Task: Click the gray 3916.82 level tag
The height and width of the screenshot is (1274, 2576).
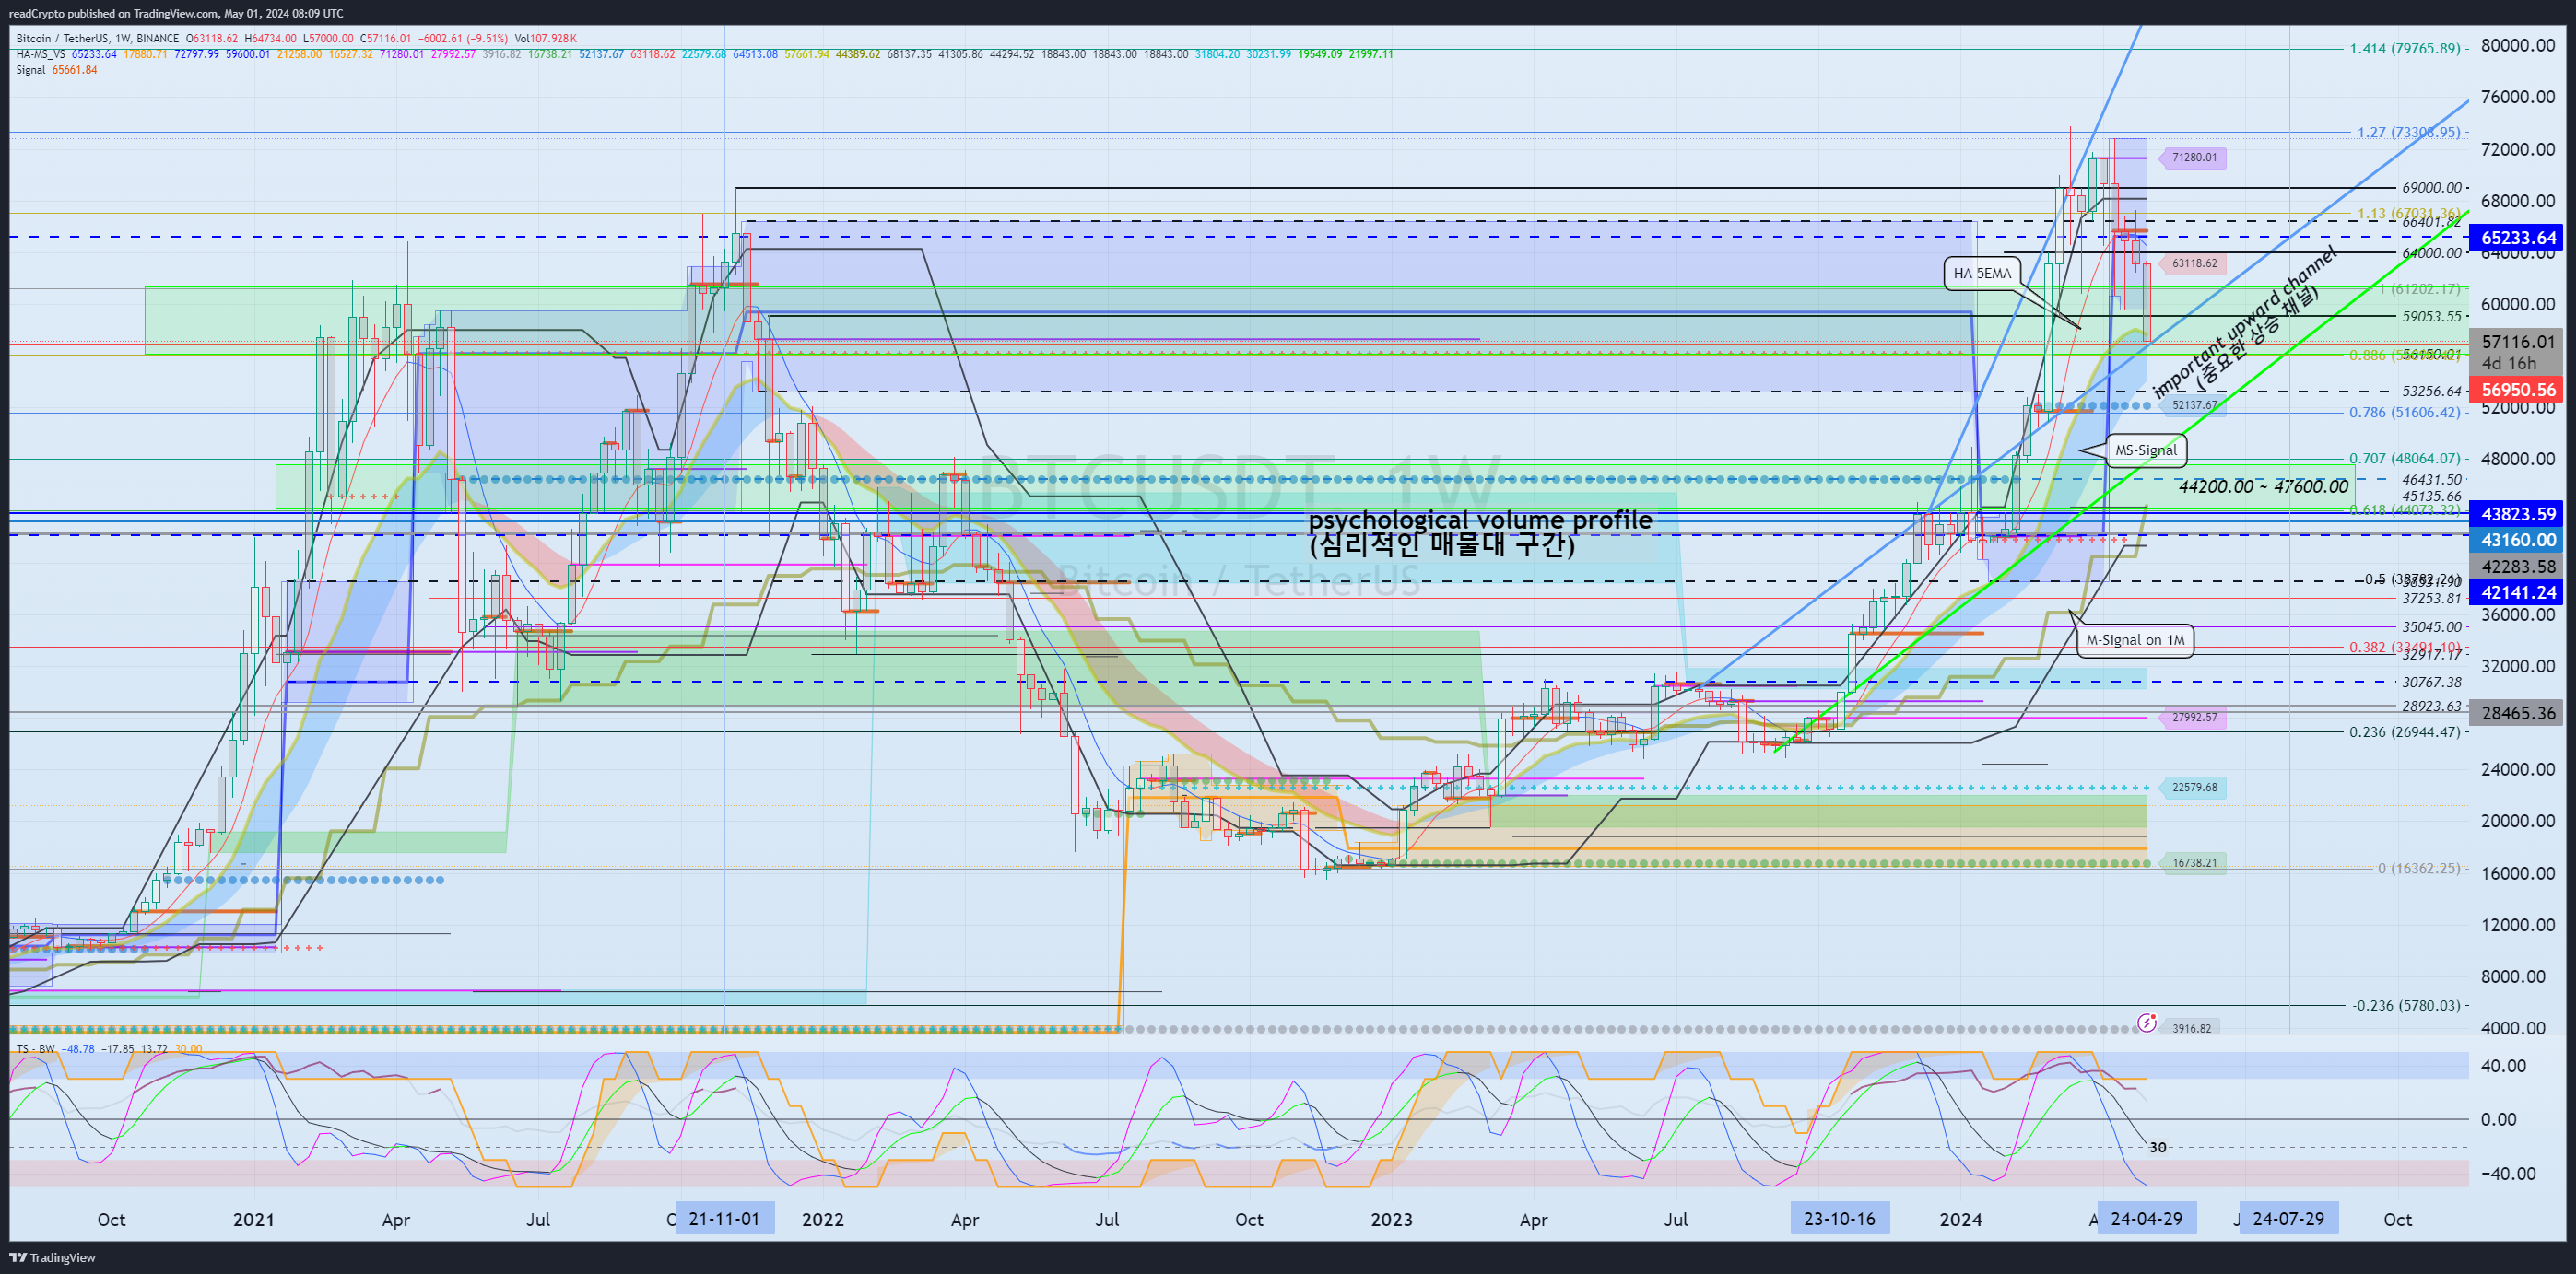Action: pos(2190,1028)
